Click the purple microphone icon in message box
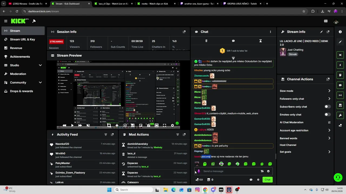 point(199,171)
